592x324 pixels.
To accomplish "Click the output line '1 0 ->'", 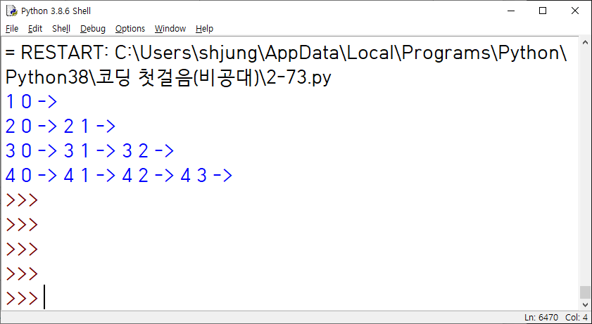I will [31, 102].
